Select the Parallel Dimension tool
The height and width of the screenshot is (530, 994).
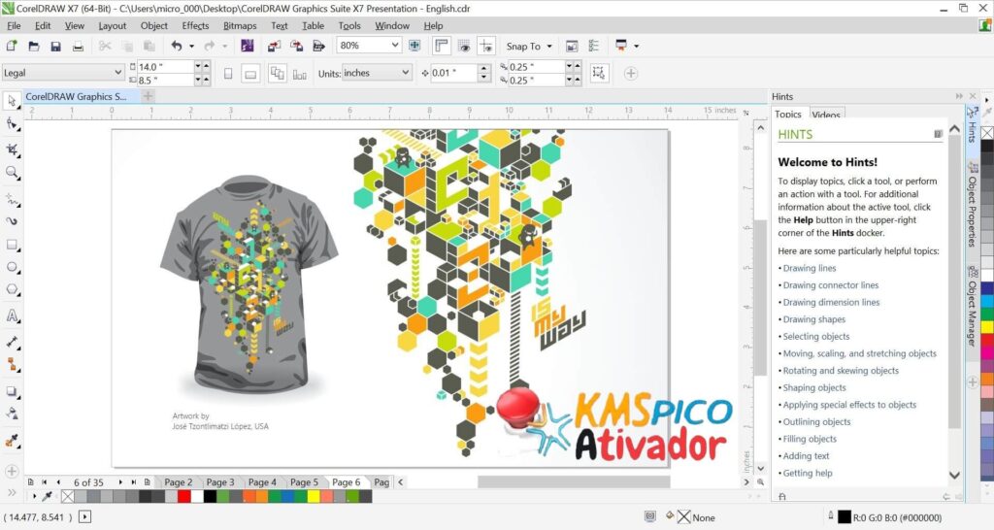(x=12, y=343)
